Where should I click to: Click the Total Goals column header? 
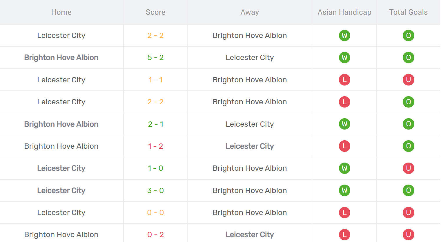tap(408, 12)
